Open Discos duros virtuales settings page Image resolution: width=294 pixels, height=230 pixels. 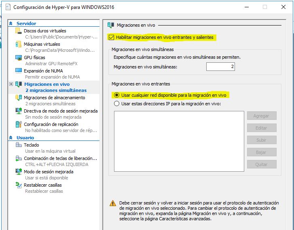pyautogui.click(x=45, y=31)
